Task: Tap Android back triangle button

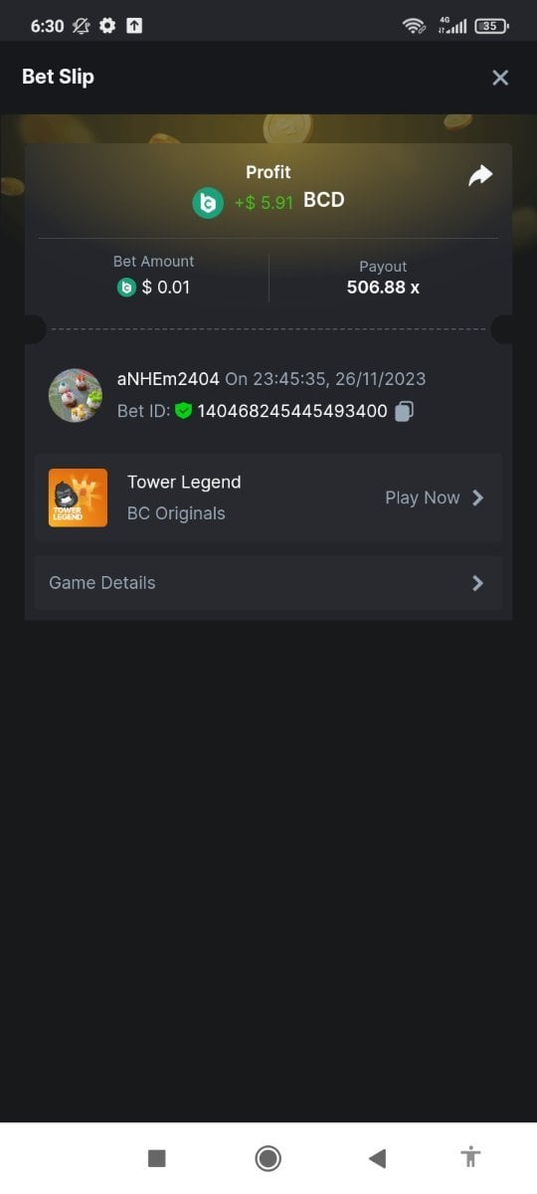Action: (377, 1157)
